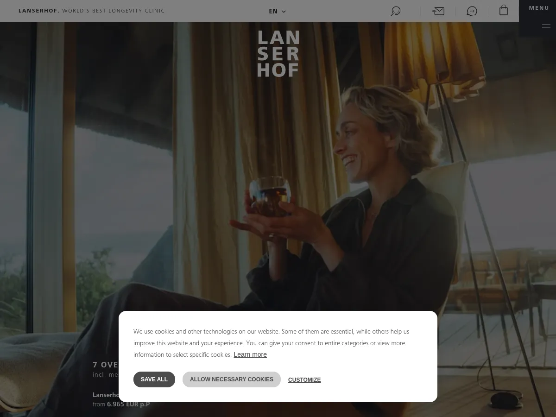Open Customize cookie settings
The height and width of the screenshot is (417, 556).
[304, 380]
